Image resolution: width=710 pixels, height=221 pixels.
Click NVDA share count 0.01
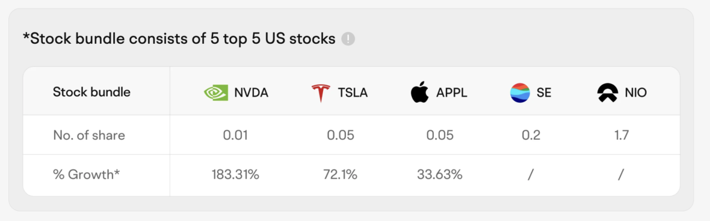[x=235, y=135]
